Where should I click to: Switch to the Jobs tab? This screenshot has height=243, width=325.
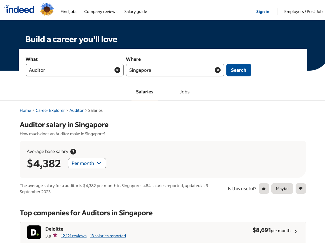(185, 92)
